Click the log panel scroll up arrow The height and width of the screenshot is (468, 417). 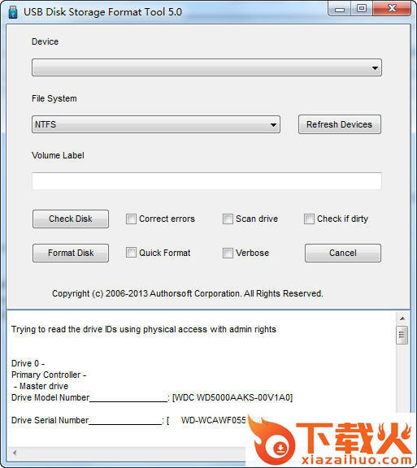pos(402,318)
